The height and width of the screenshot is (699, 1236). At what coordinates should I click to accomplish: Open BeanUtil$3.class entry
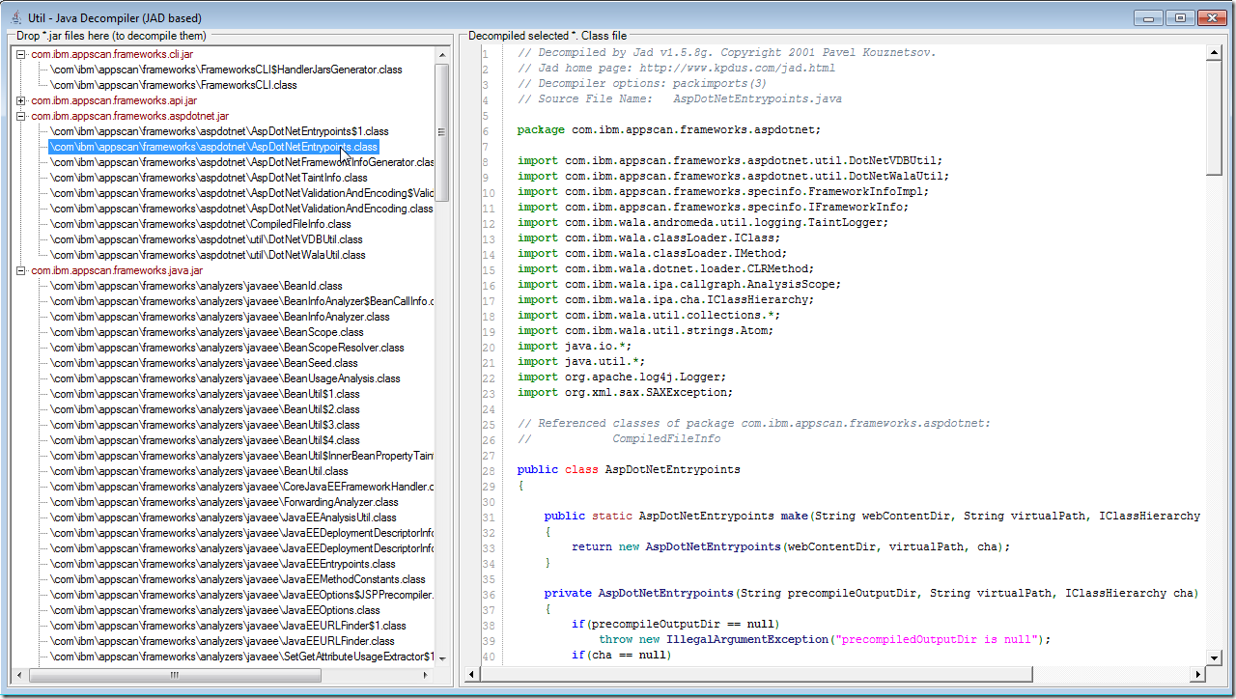pyautogui.click(x=205, y=425)
